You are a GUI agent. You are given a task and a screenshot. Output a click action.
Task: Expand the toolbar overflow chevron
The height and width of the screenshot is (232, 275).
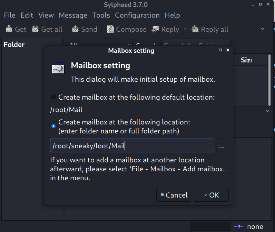point(262,29)
